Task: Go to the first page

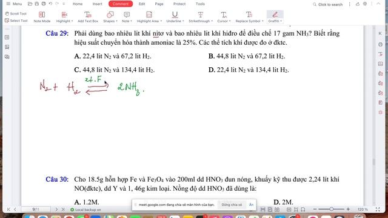Action: click(x=8, y=210)
